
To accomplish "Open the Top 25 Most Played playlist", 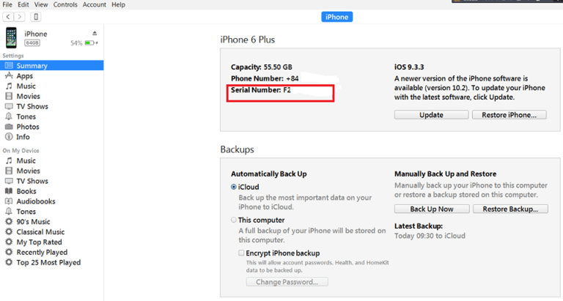I will [x=48, y=262].
